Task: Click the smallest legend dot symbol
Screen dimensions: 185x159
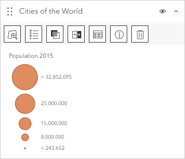Action: (x=25, y=148)
